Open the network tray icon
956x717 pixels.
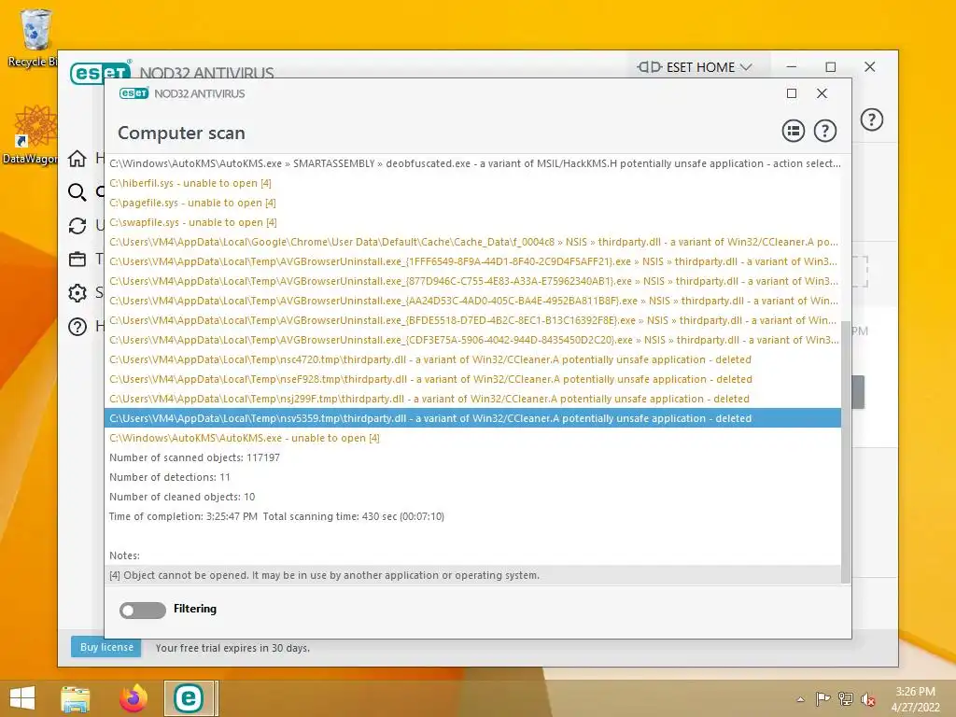845,698
